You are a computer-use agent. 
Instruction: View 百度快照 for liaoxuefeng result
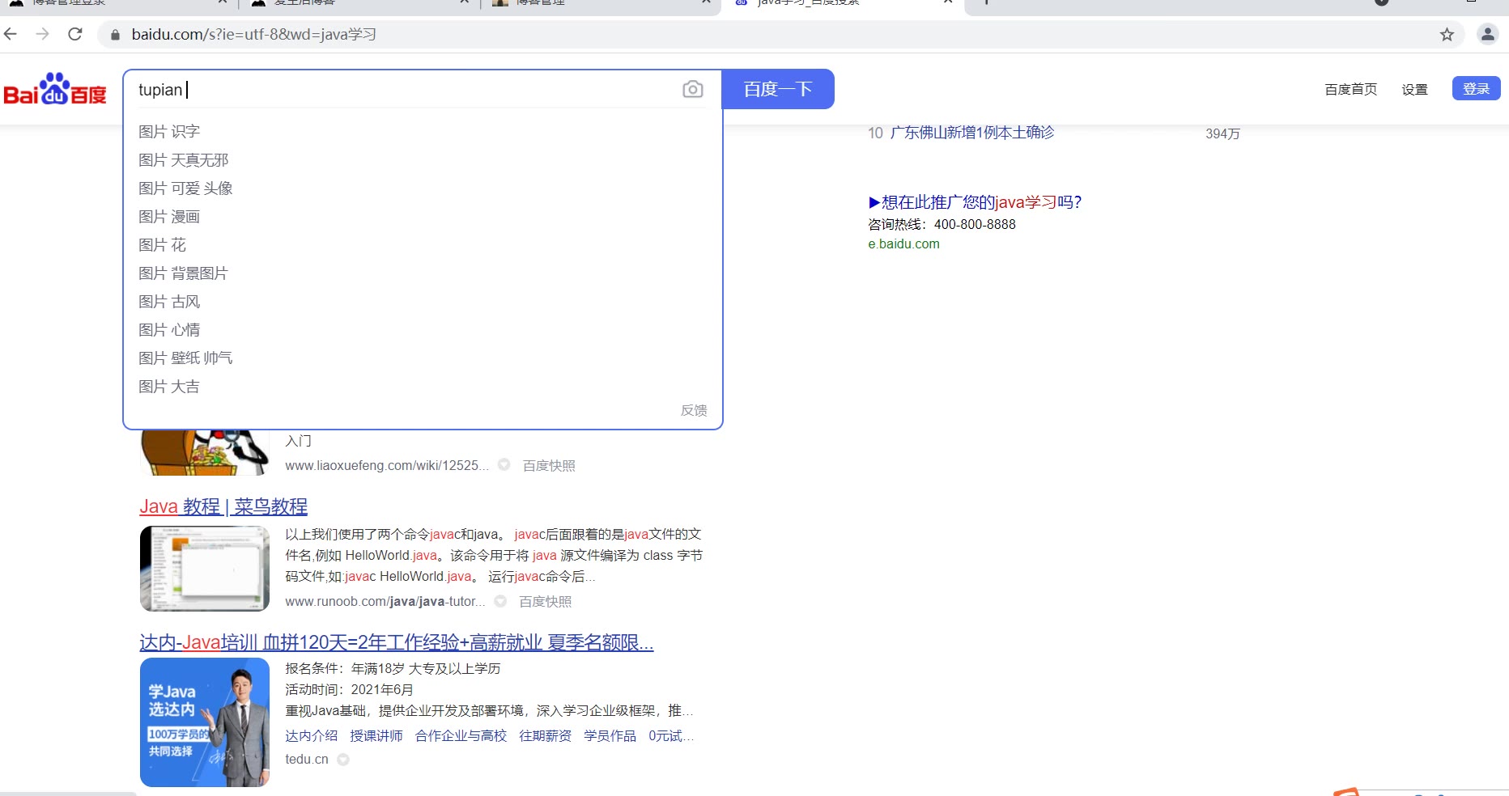click(549, 465)
